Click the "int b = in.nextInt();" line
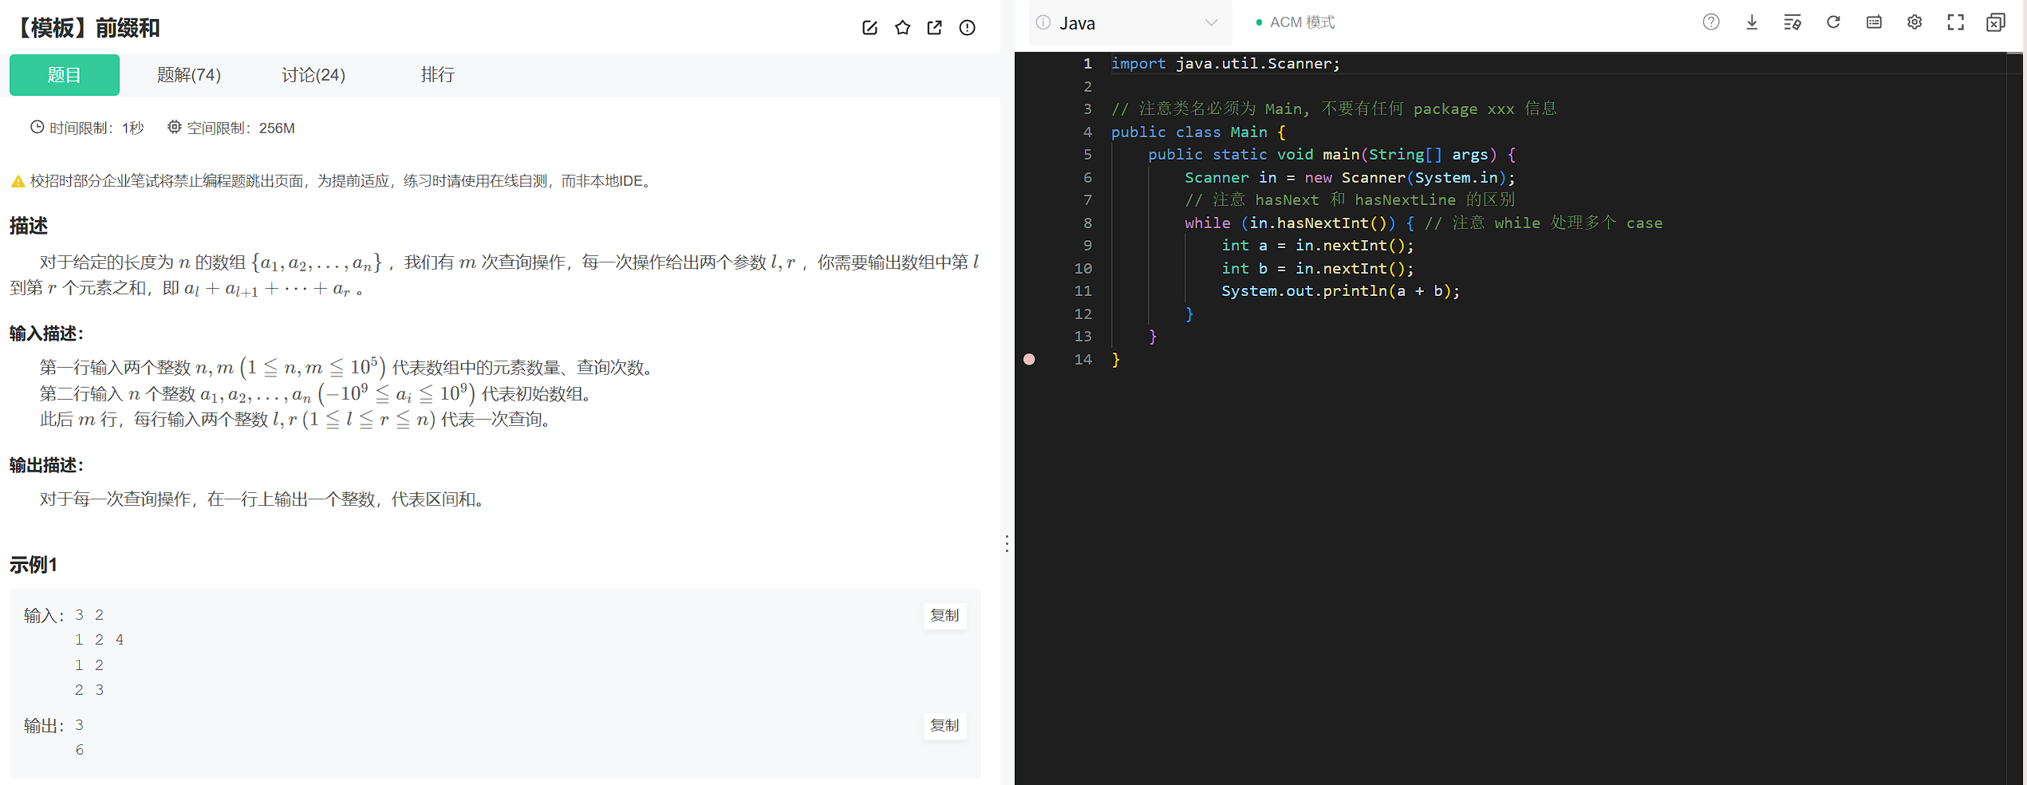This screenshot has height=785, width=2027. (x=1317, y=269)
